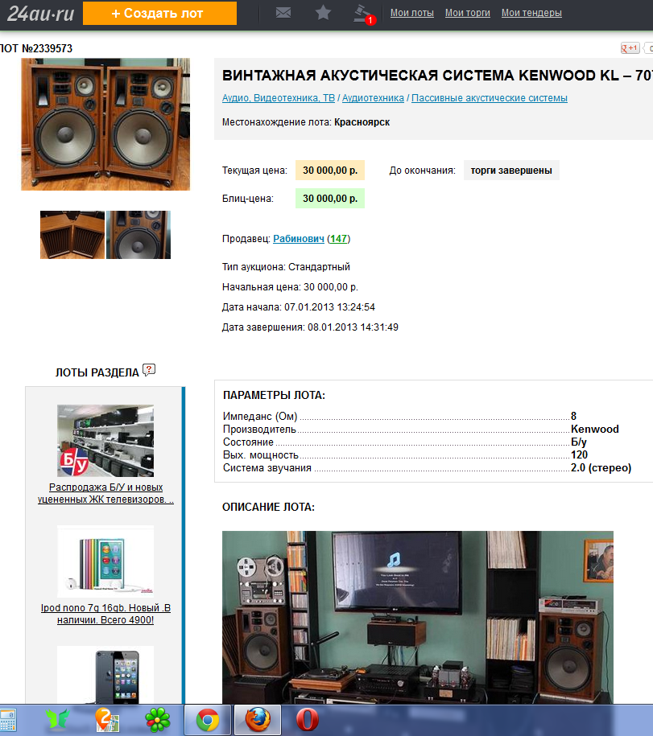Open Пассивные акустические системы link
Screen dimensions: 653x736
(x=490, y=98)
